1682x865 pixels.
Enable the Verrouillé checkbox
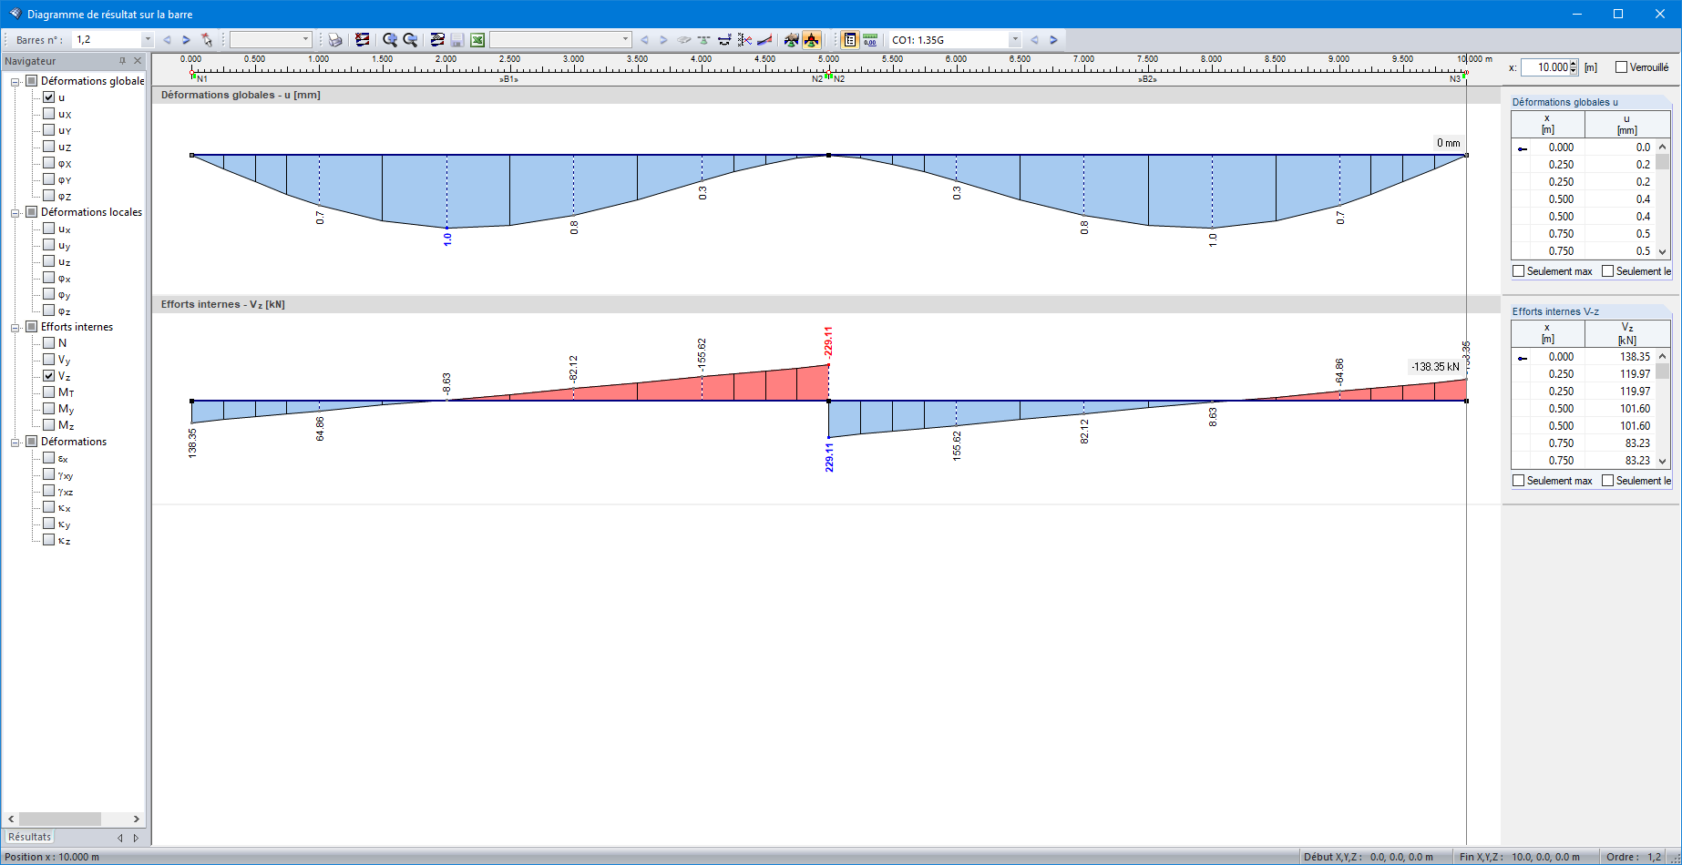[x=1620, y=66]
